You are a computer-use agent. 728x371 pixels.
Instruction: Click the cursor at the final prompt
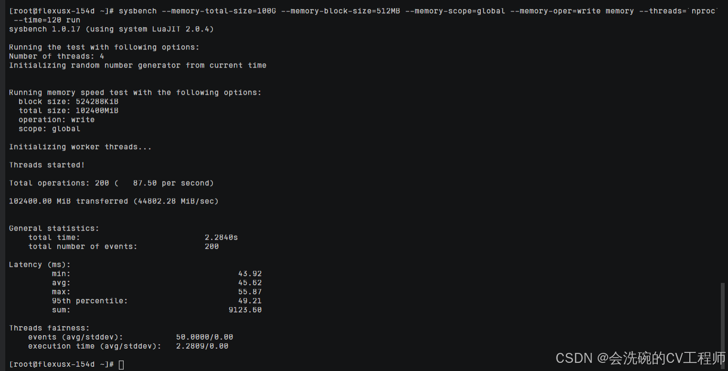coord(121,364)
